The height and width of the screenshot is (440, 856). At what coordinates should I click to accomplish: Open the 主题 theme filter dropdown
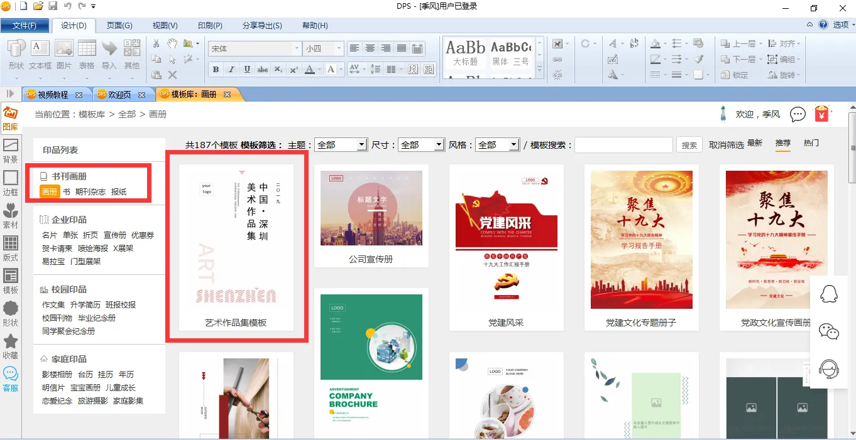click(341, 145)
